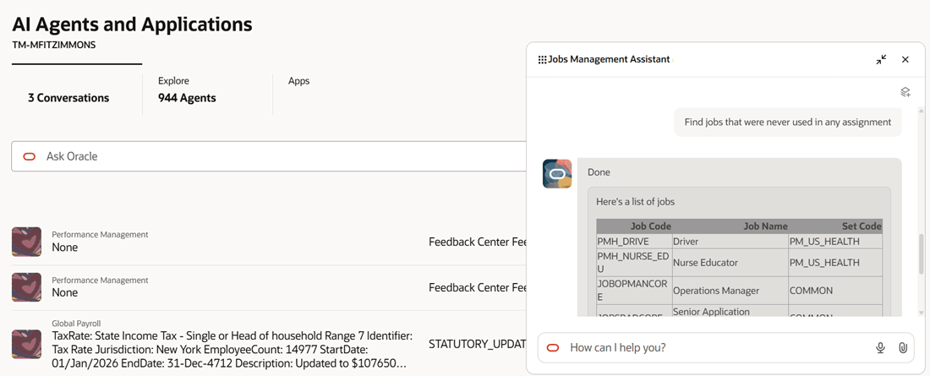Click the Oracle logo in Ask Oracle field
Image resolution: width=930 pixels, height=376 pixels.
[x=29, y=156]
